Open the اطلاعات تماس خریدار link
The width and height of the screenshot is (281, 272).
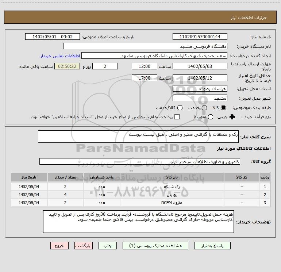tap(60, 56)
